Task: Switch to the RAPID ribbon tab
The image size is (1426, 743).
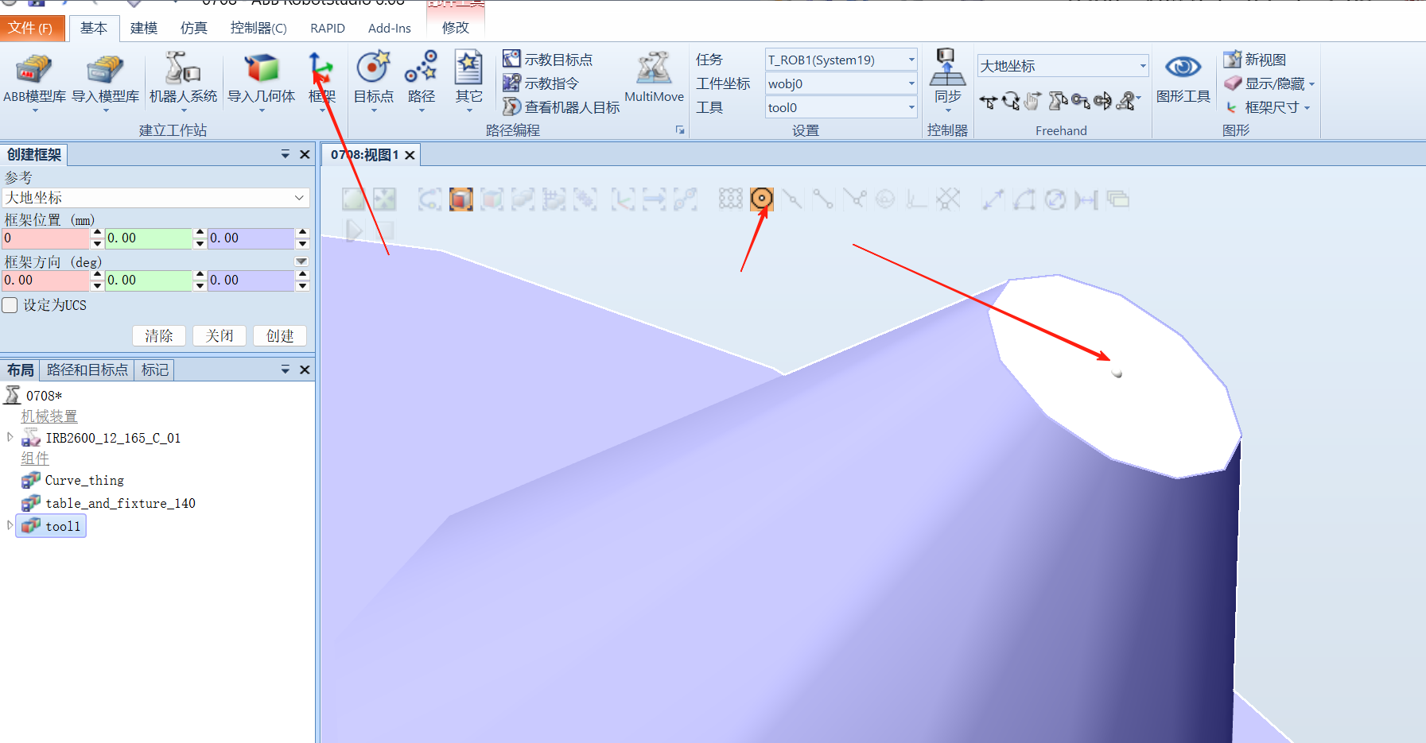Action: 328,28
